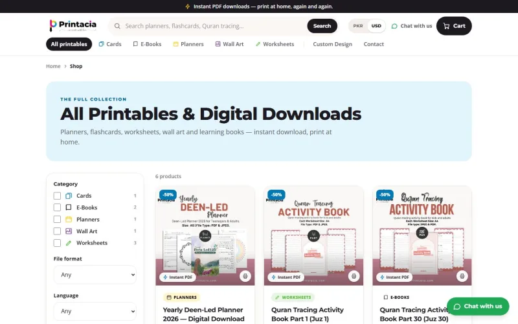
Task: Click Shop breadcrumb text
Action: 76,66
